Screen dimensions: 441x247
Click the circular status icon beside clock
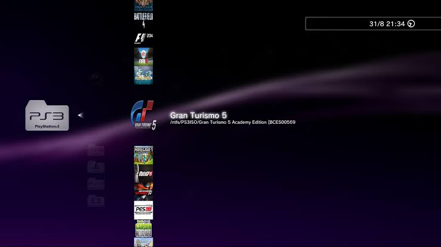(x=411, y=24)
